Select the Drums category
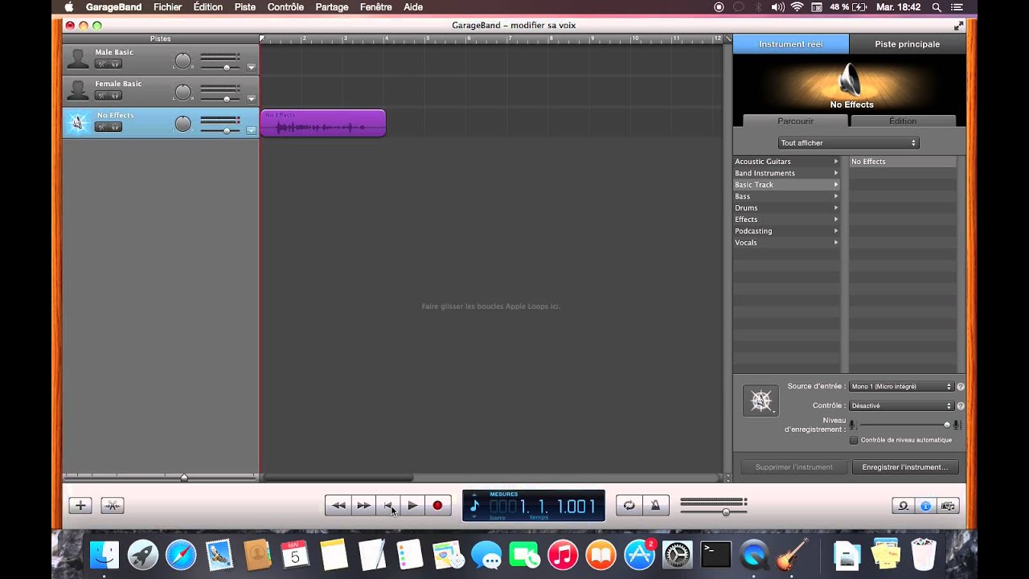 (786, 207)
